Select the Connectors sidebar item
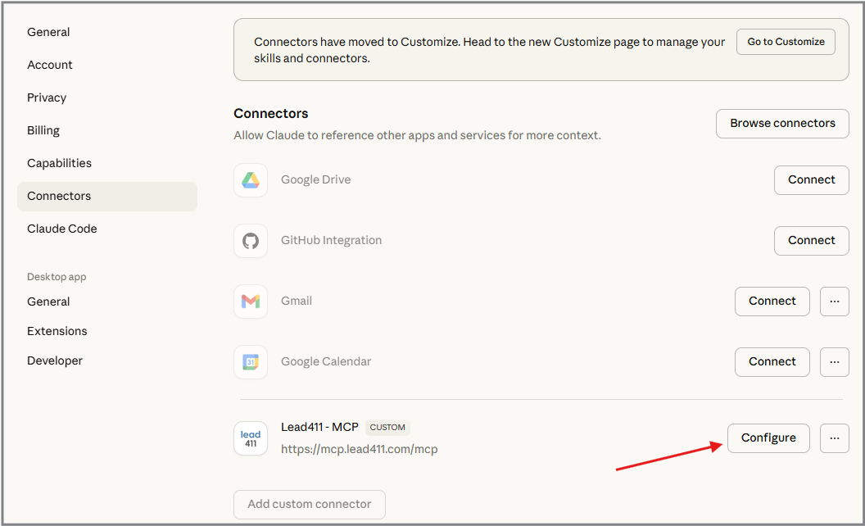The image size is (865, 526). (107, 197)
